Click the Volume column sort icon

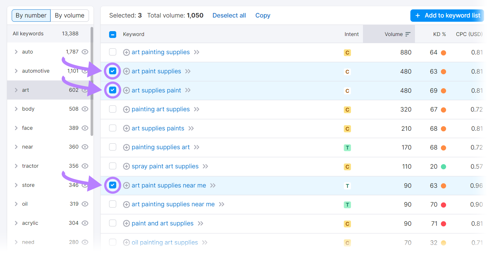coord(407,34)
